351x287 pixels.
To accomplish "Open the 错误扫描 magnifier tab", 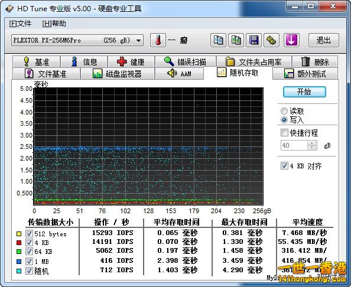I will pos(186,61).
